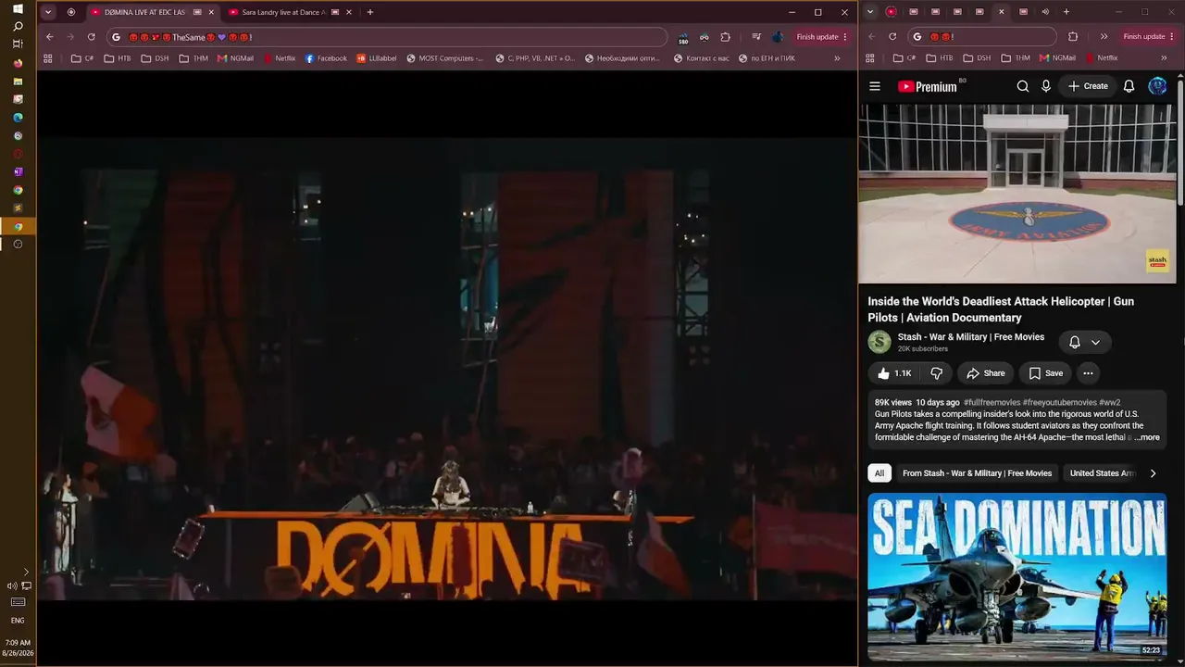Expand the taskbar hidden icons chevron
This screenshot has height=667, width=1185.
[26, 573]
